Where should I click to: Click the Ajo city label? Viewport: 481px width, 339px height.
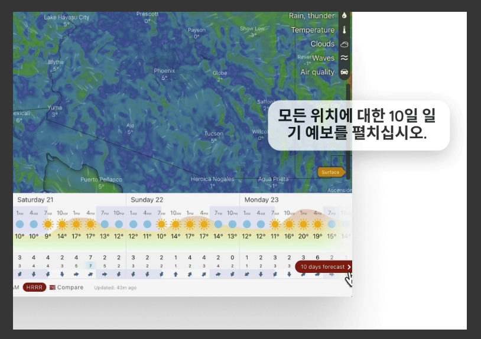click(x=130, y=126)
